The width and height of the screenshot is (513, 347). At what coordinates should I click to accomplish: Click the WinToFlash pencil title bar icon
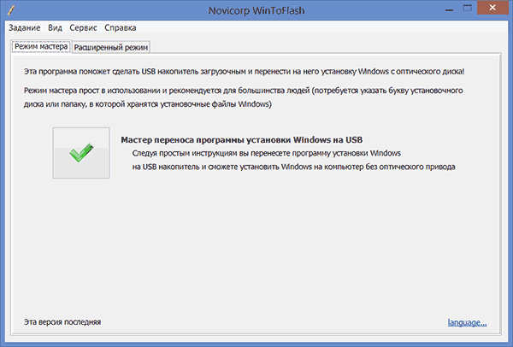[x=11, y=10]
